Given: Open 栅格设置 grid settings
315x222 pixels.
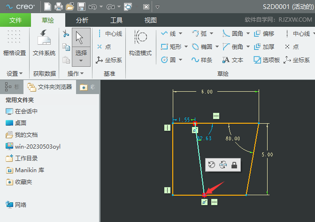Looking at the screenshot, I should [x=15, y=43].
